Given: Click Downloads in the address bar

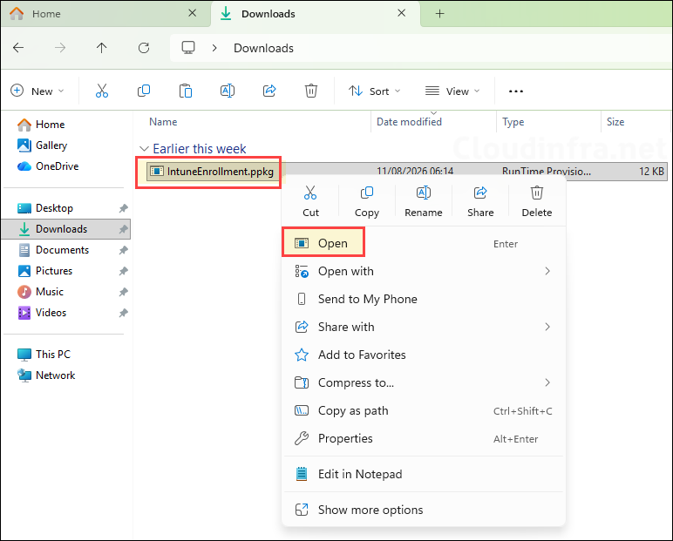Looking at the screenshot, I should click(263, 48).
